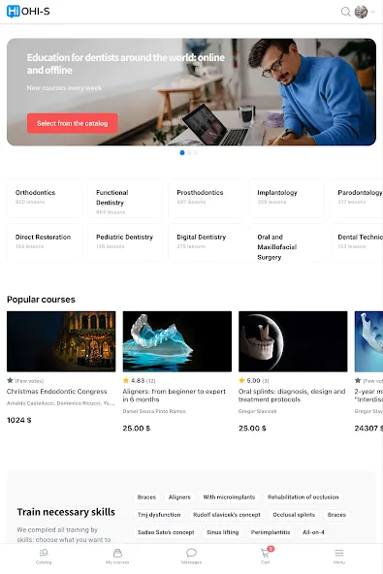This screenshot has height=574, width=383.
Task: Select the Aligners skill tag
Action: [x=179, y=497]
